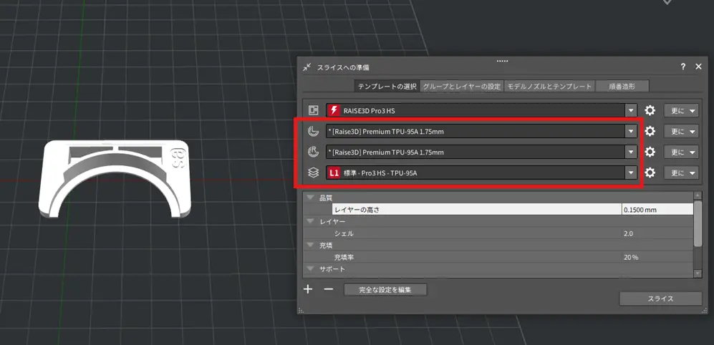Image resolution: width=714 pixels, height=345 pixels.
Task: Click the layers stack icon beside L1 template
Action: [313, 172]
